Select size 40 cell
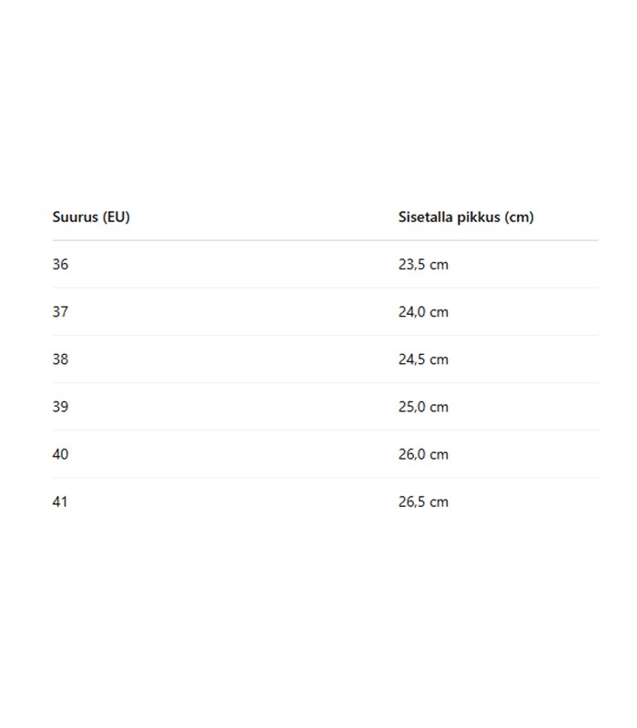The height and width of the screenshot is (728, 637). point(60,454)
